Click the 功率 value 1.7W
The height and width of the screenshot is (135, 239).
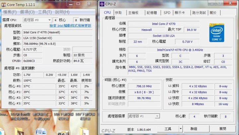tap(33, 75)
